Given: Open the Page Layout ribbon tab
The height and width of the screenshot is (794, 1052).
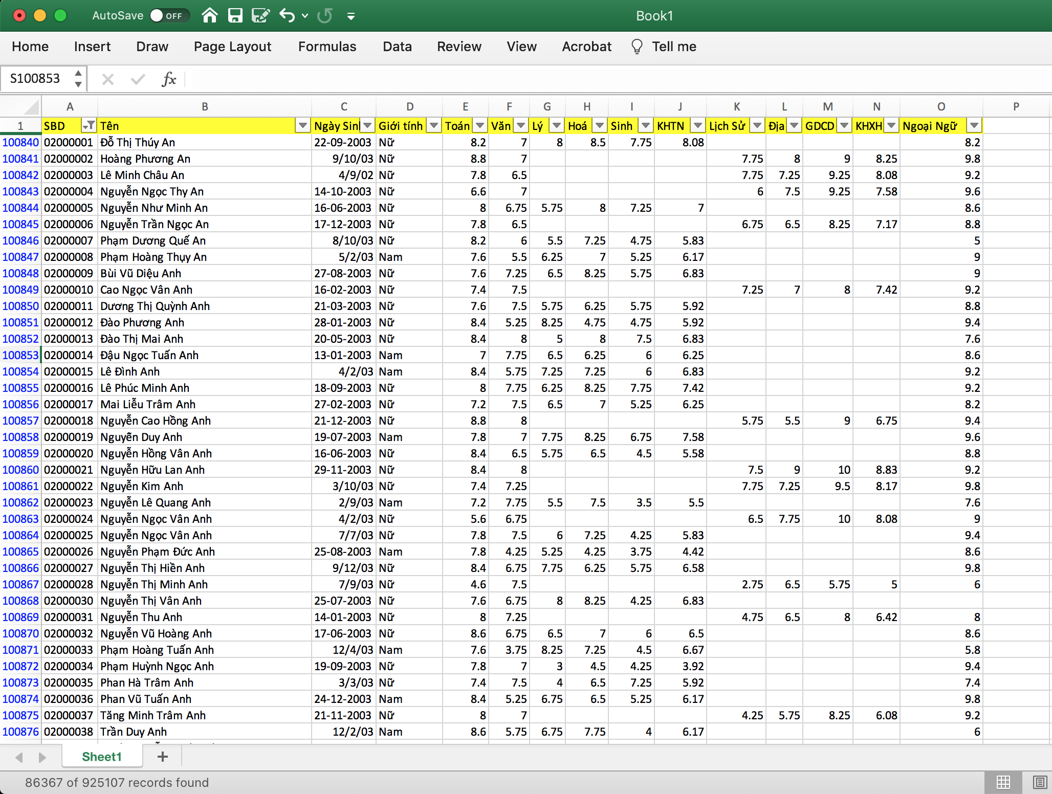Looking at the screenshot, I should [232, 47].
